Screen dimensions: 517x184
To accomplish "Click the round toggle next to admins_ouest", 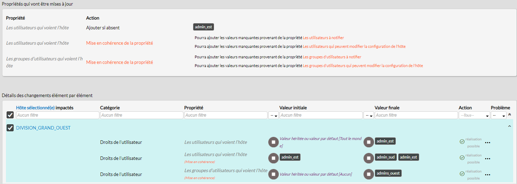I will tap(368, 174).
